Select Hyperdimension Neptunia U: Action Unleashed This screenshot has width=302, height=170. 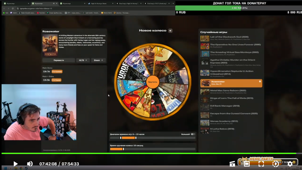[x=231, y=74]
